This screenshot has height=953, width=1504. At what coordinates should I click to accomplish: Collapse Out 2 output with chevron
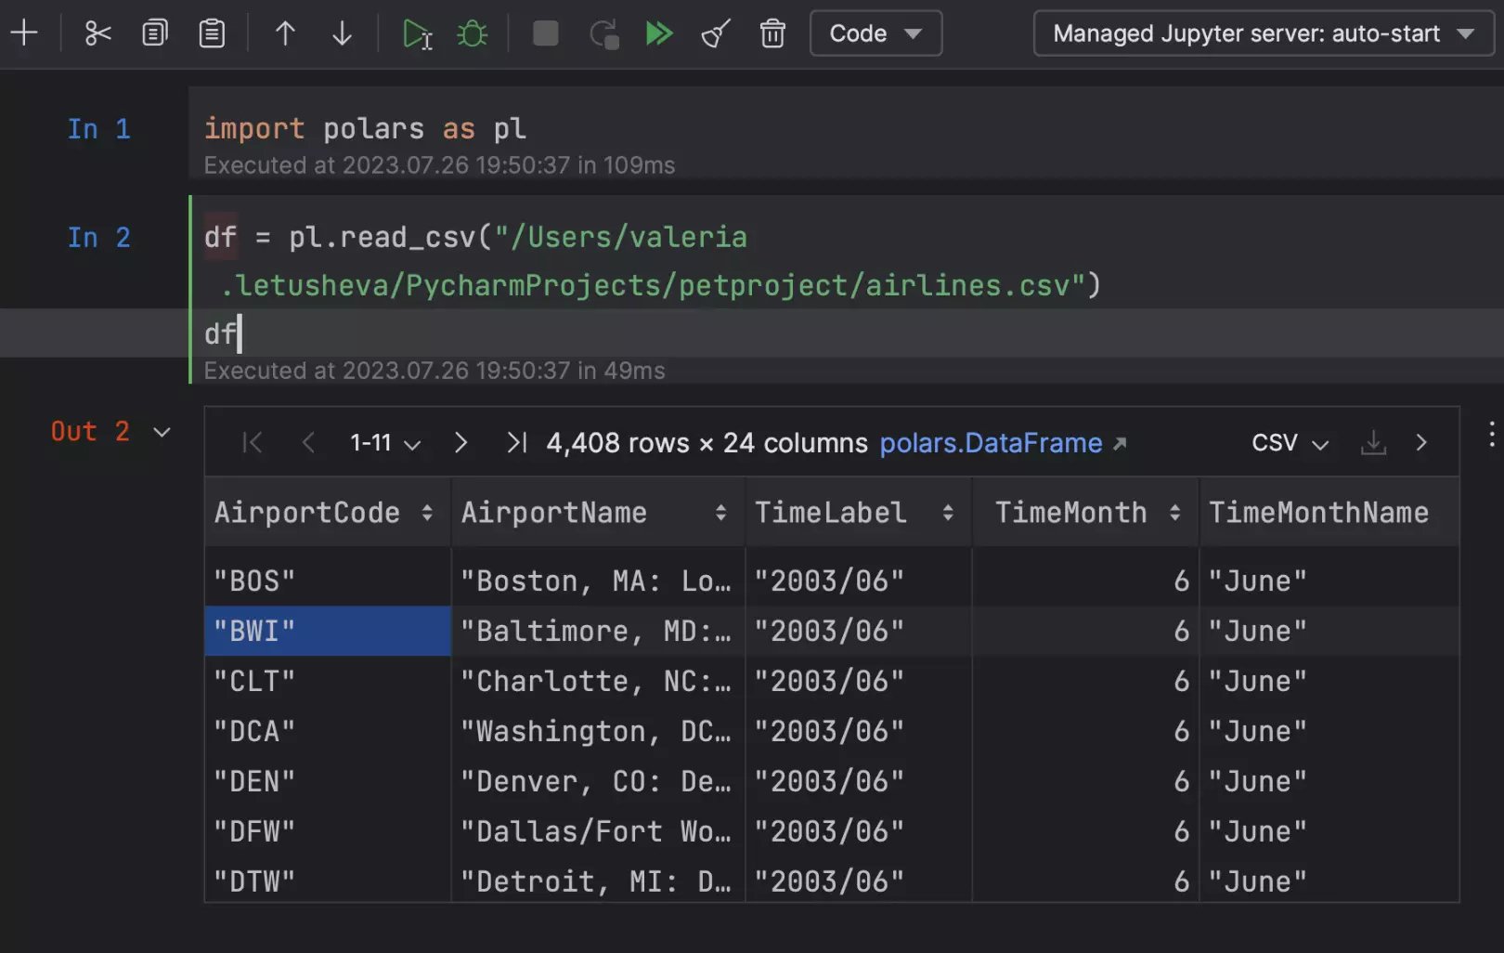(162, 432)
